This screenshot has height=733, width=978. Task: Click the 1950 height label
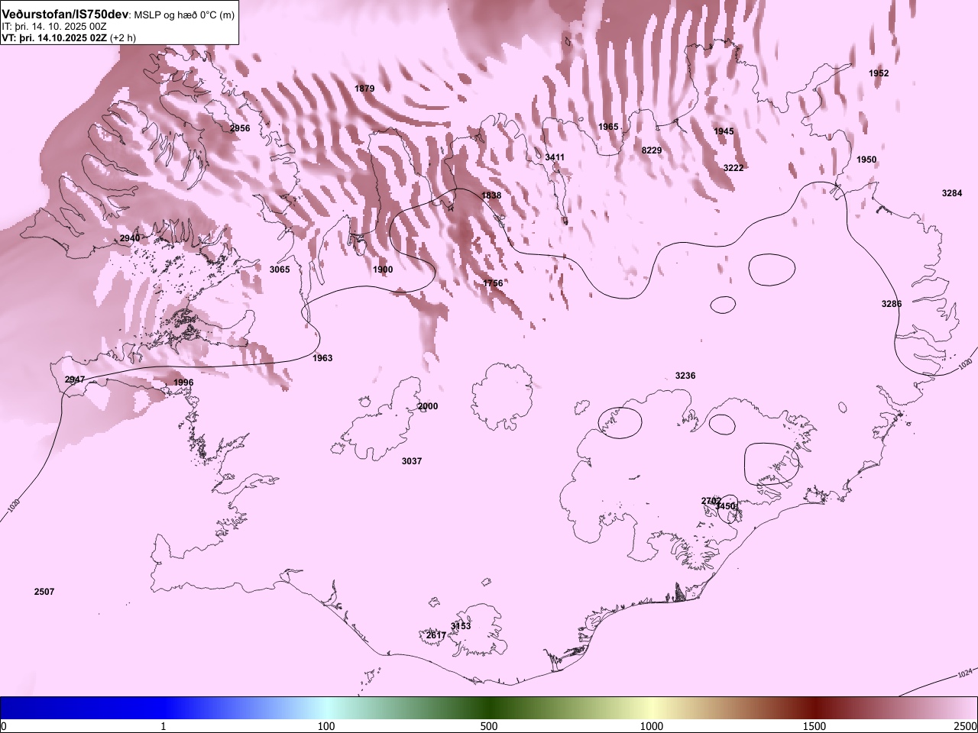click(x=866, y=160)
